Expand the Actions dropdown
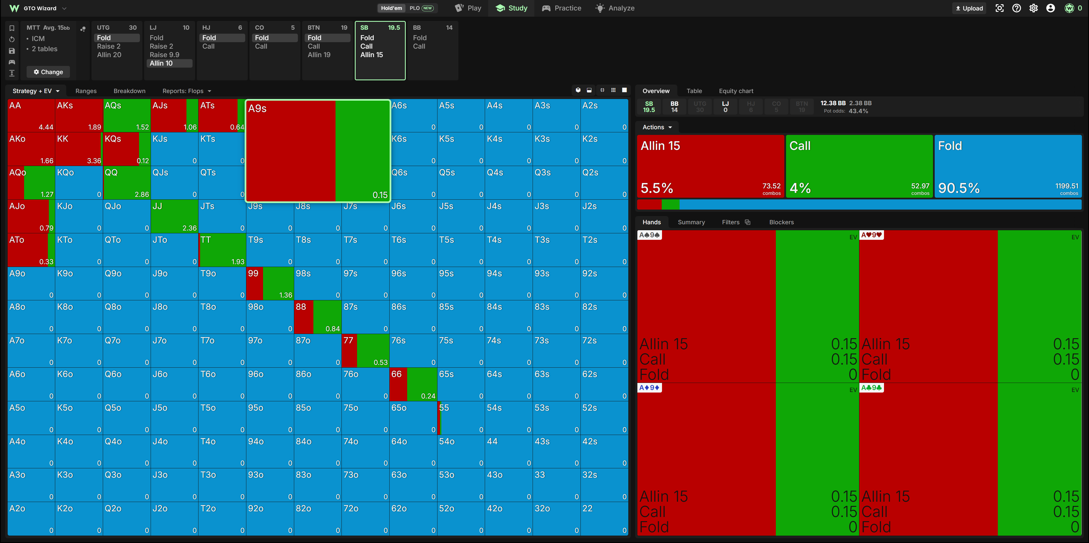This screenshot has height=543, width=1089. coord(657,127)
